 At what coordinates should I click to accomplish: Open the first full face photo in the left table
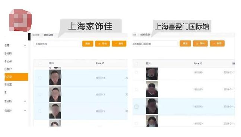point(55,77)
